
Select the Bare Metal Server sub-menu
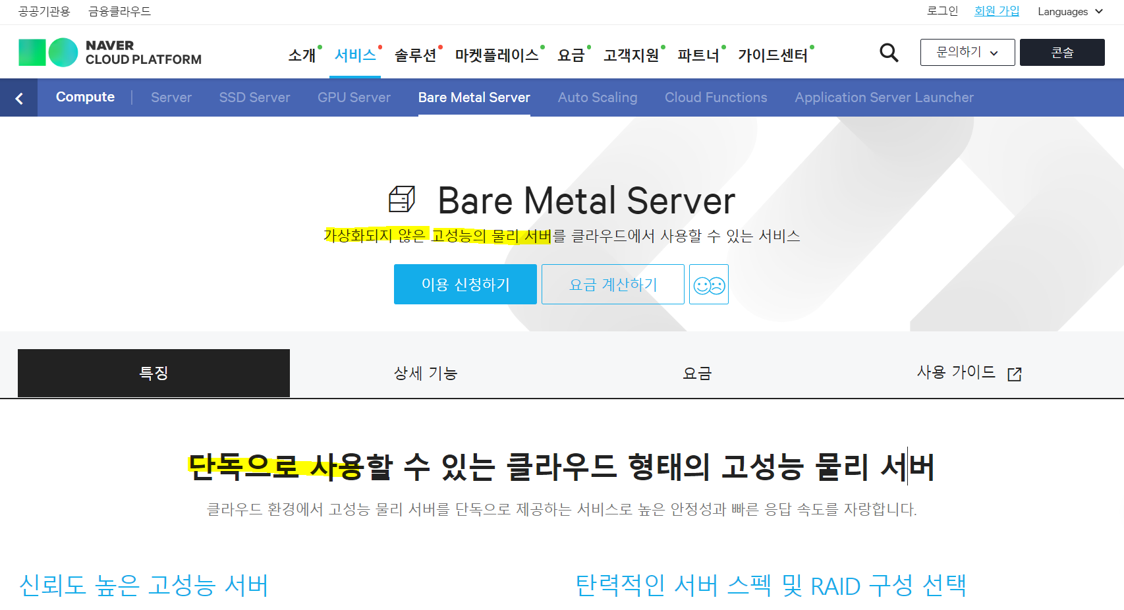point(474,97)
